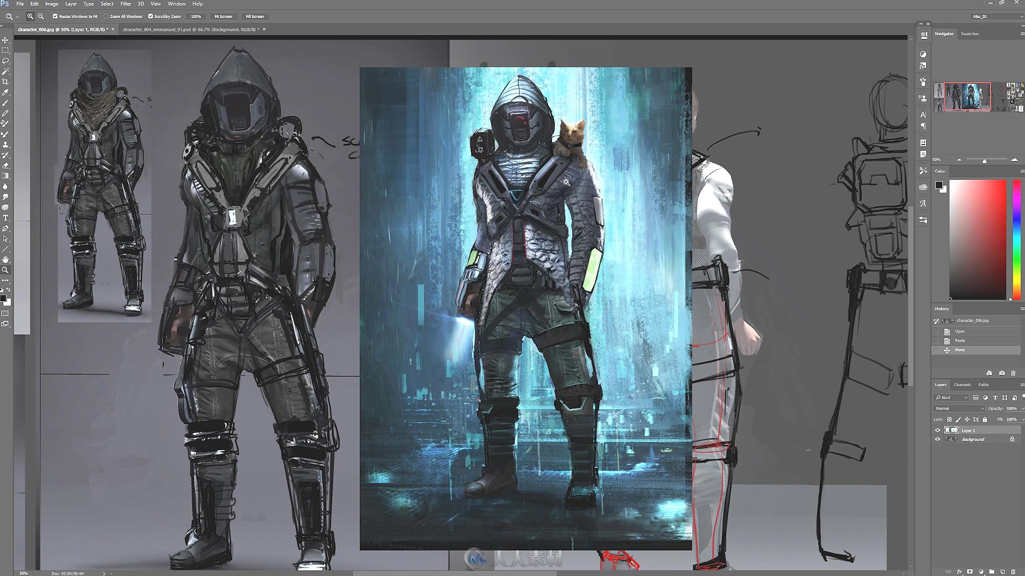Lock layer position icon
The width and height of the screenshot is (1025, 576).
coord(967,419)
